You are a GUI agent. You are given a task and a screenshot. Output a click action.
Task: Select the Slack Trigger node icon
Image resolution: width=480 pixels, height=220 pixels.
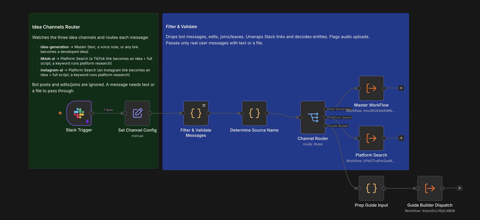(x=79, y=113)
